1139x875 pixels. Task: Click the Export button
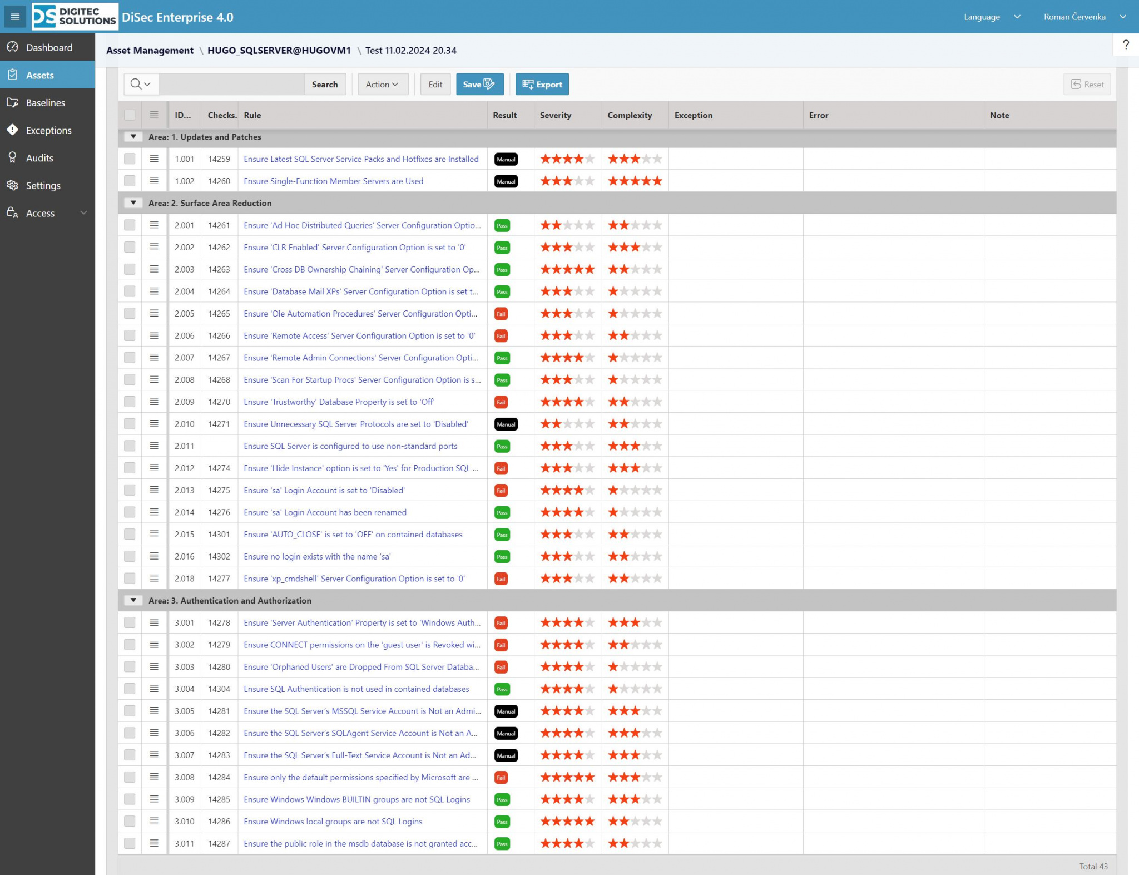(542, 85)
